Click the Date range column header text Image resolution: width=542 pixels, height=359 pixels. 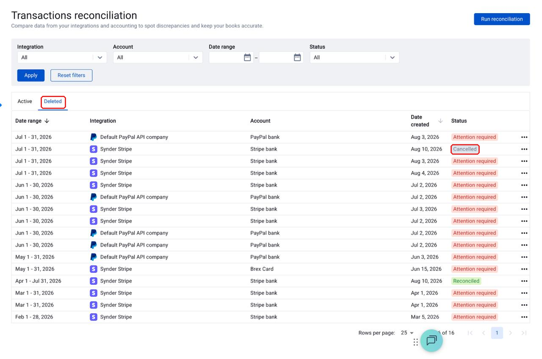coord(28,121)
